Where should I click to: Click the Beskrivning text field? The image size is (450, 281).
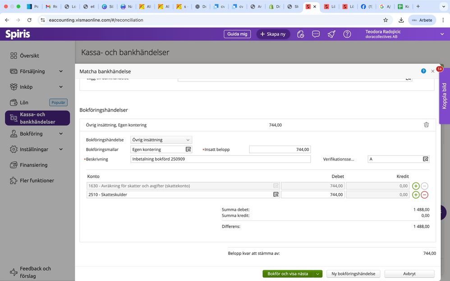tap(220, 159)
